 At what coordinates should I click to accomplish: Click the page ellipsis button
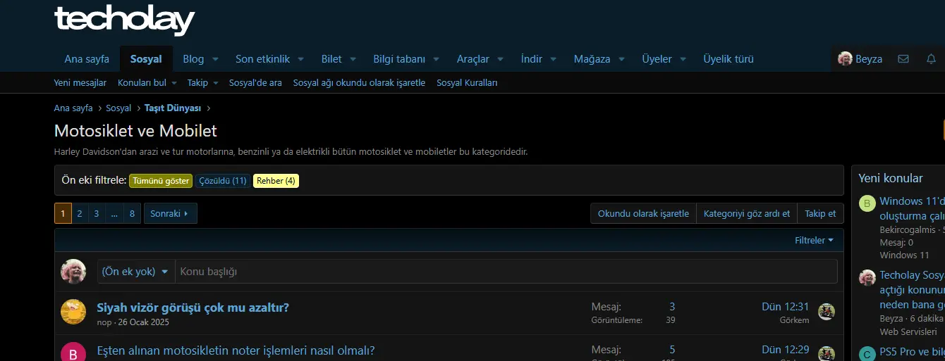point(114,213)
